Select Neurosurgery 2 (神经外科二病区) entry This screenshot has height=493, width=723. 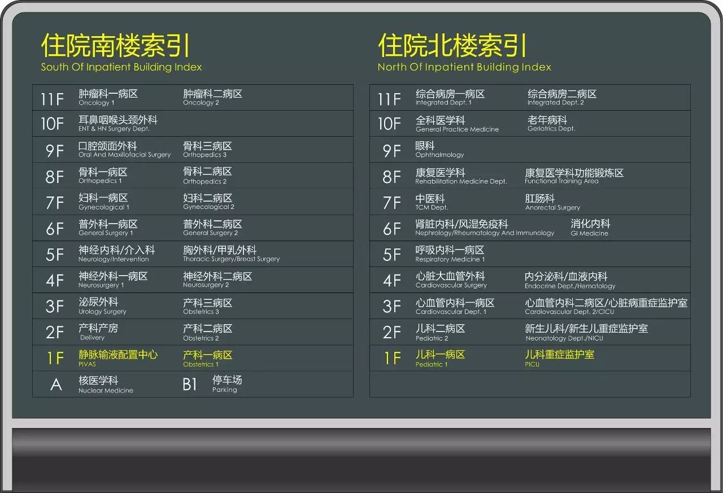pos(217,280)
